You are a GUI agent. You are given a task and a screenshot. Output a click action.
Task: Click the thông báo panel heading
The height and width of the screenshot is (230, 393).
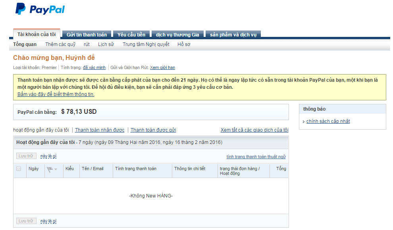click(314, 109)
